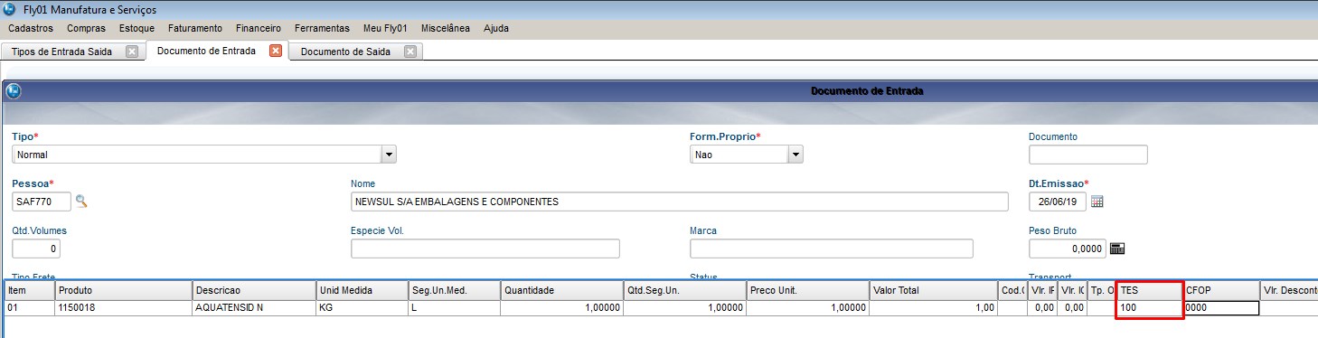
Task: Click the CFOP column header
Action: pyautogui.click(x=1222, y=291)
